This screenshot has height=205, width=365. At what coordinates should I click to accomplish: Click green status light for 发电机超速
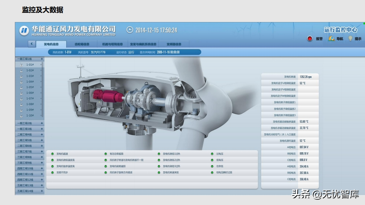52,154
